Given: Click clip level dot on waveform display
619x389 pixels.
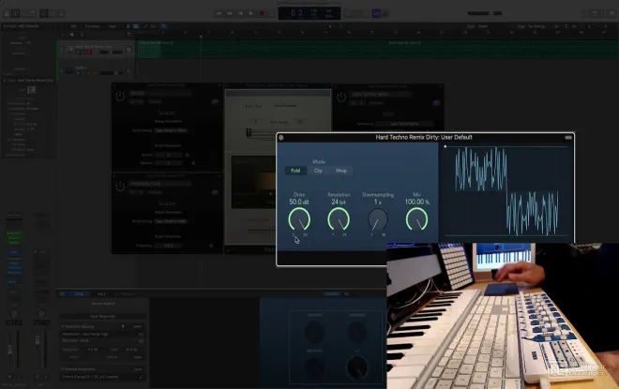Looking at the screenshot, I should pyautogui.click(x=445, y=147).
